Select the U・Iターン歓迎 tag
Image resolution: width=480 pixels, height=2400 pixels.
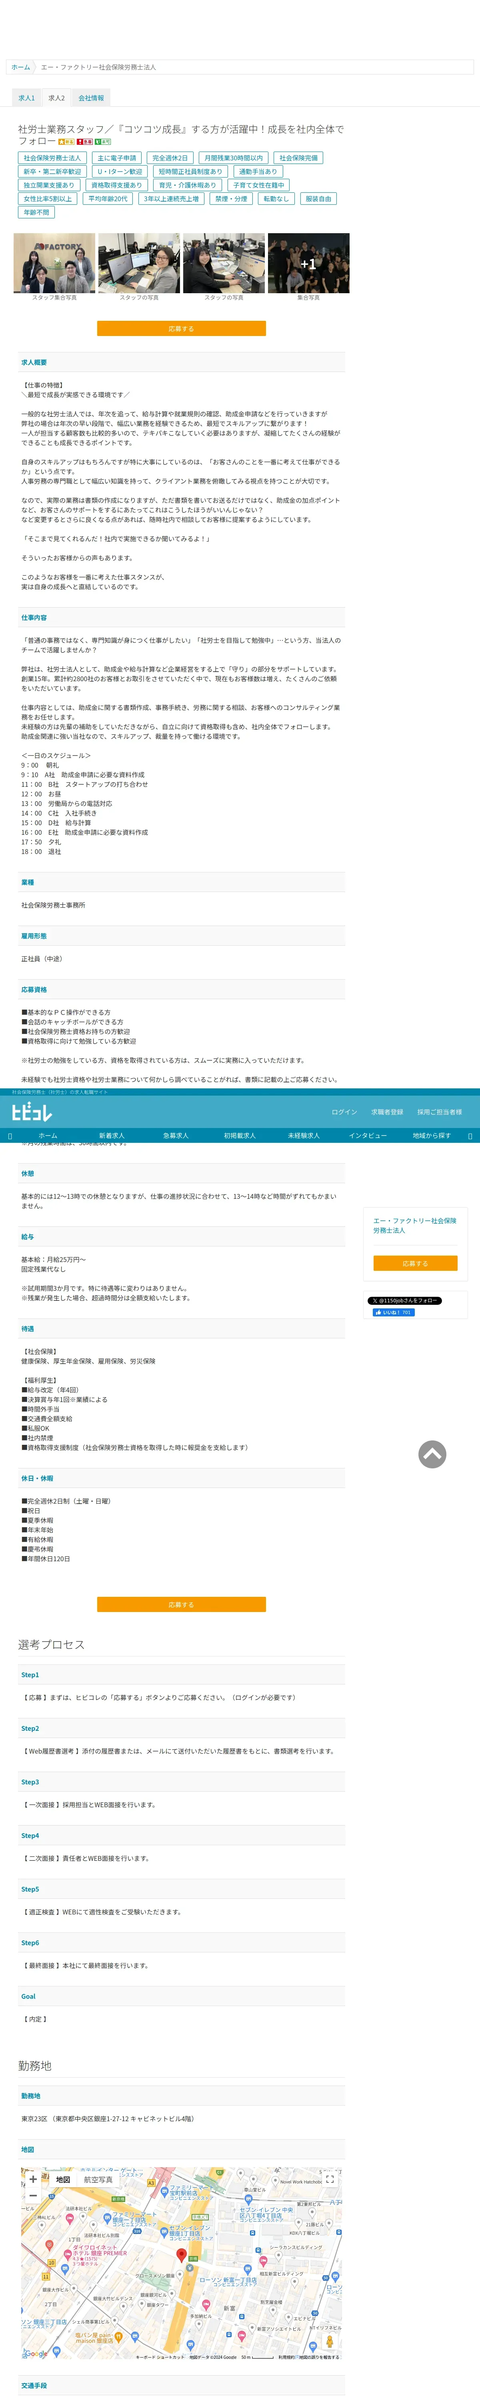[120, 172]
